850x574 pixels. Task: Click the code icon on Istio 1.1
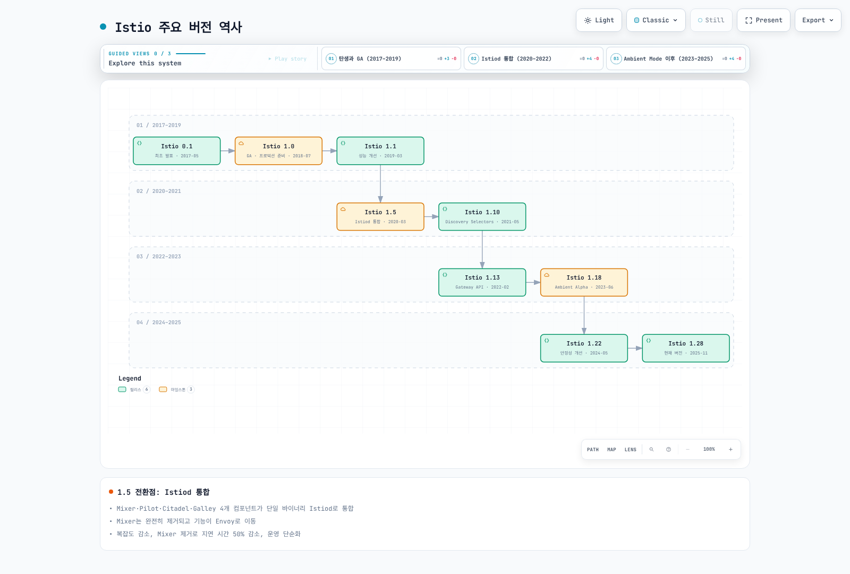343,143
